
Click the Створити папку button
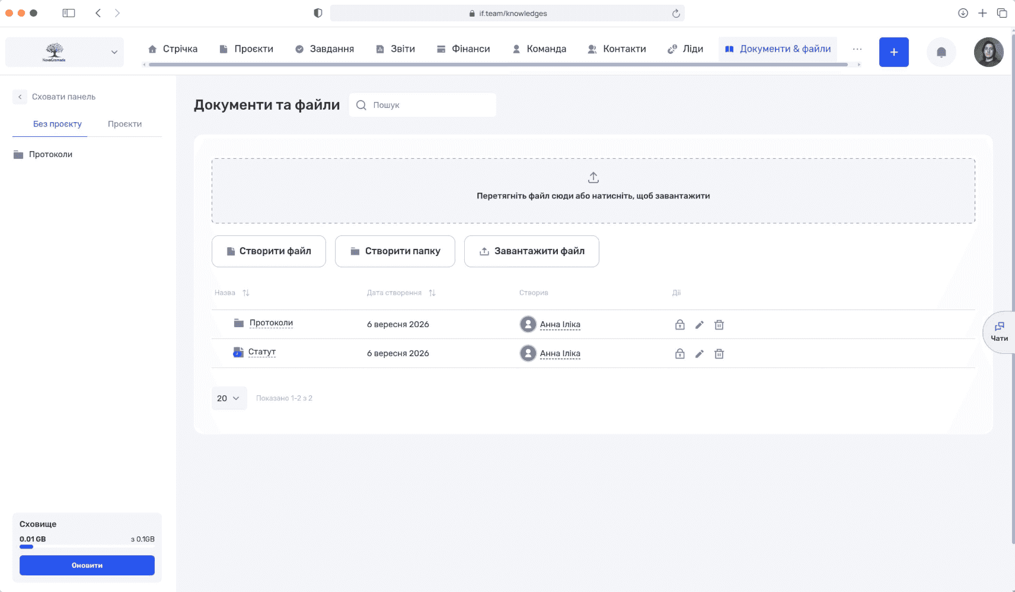pyautogui.click(x=395, y=251)
